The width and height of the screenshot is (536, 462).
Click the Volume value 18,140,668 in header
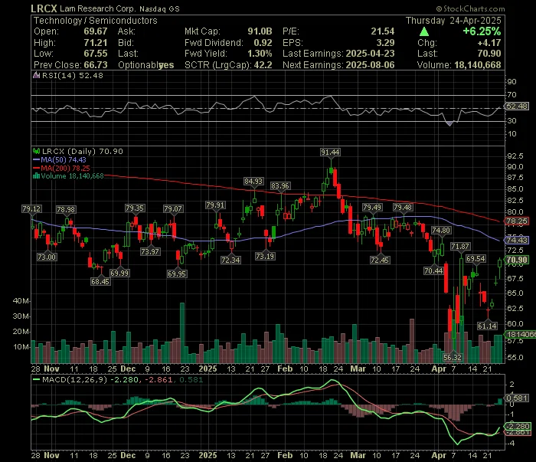478,65
